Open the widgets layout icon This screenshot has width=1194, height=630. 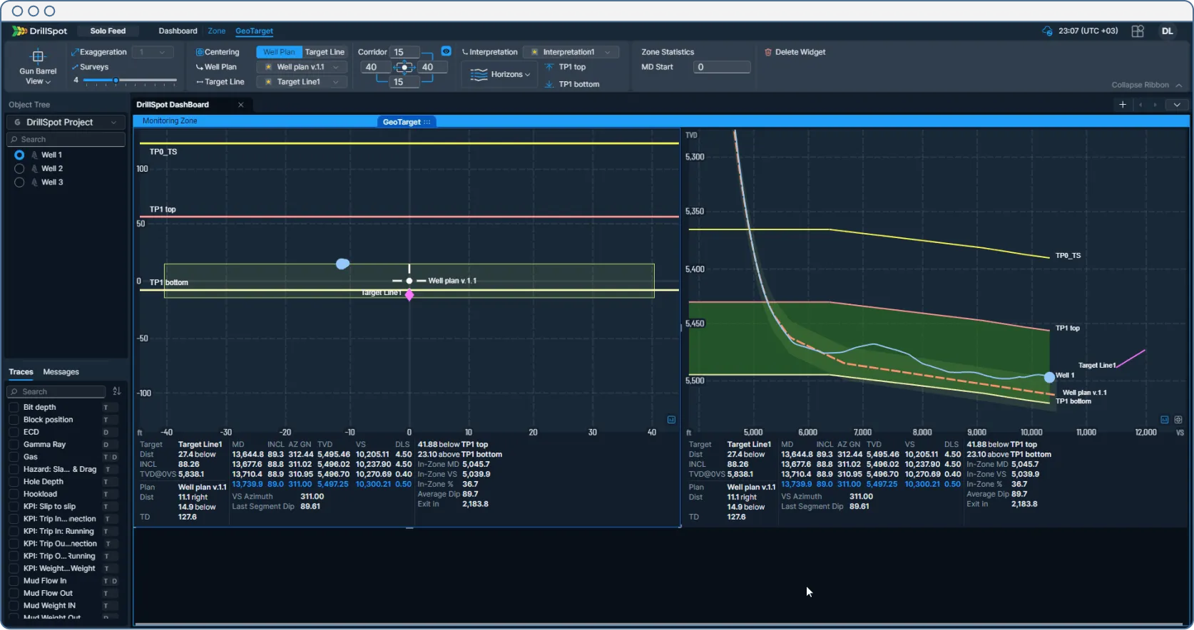pos(1138,31)
